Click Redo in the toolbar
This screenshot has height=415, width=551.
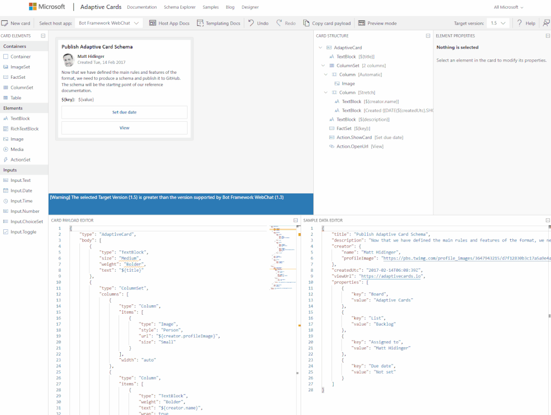[286, 23]
